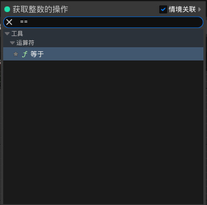Click the title bar space left of the checkbox
This screenshot has width=207, height=205.
point(113,9)
